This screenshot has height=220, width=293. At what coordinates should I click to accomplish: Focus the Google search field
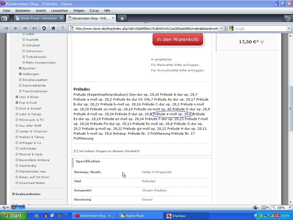(260, 29)
